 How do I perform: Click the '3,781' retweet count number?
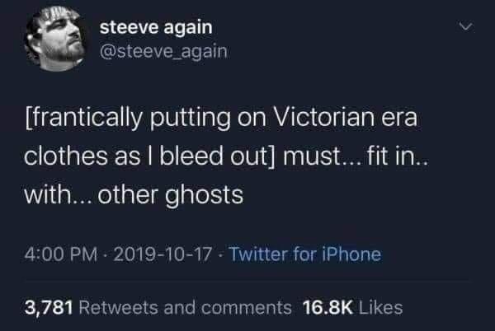point(49,308)
